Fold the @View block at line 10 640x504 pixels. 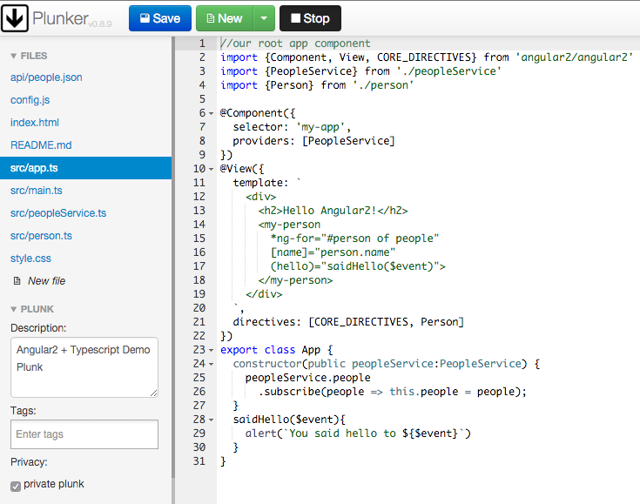tap(211, 169)
